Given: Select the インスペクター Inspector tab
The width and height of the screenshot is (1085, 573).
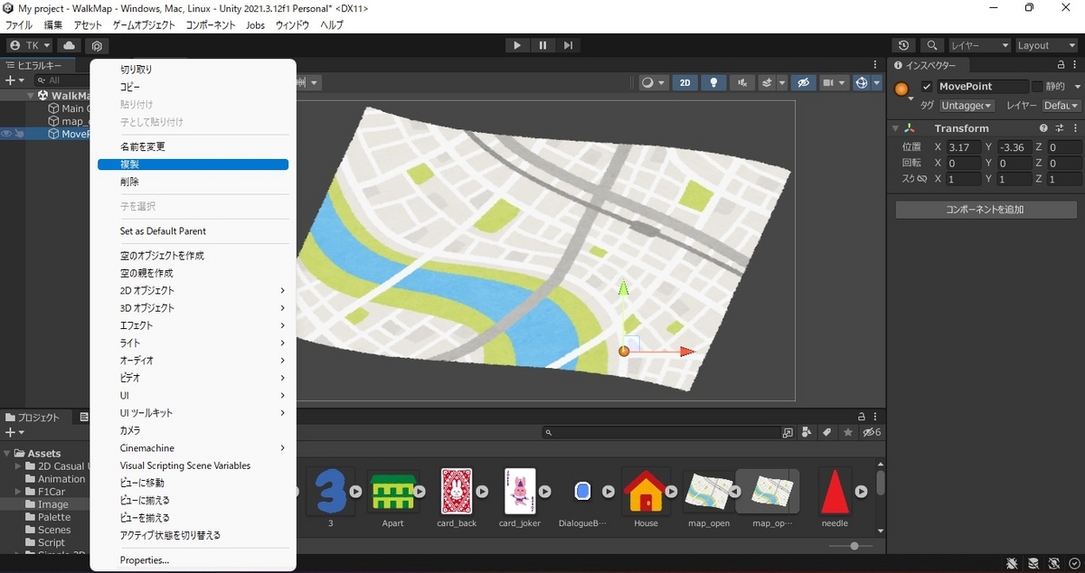Looking at the screenshot, I should [x=930, y=65].
